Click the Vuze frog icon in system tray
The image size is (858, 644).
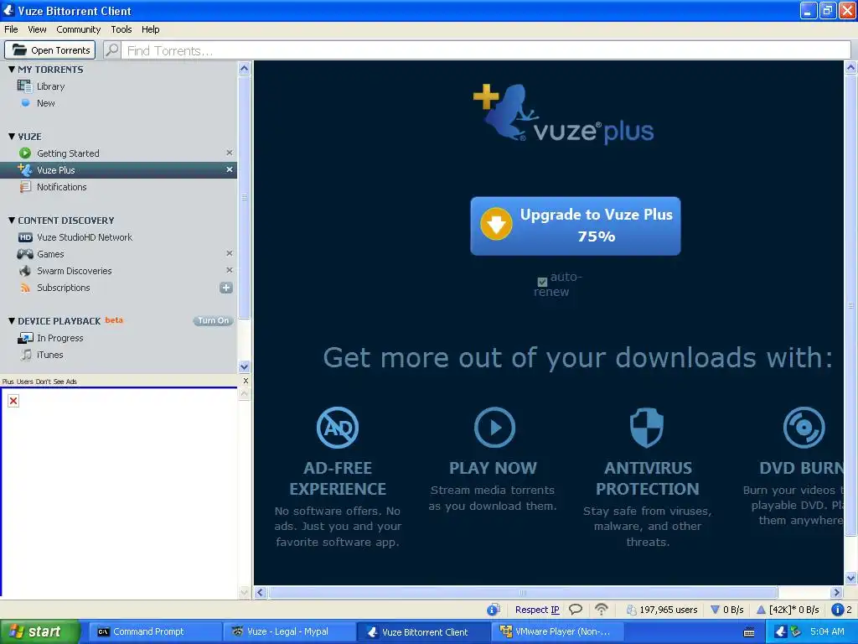(x=780, y=631)
